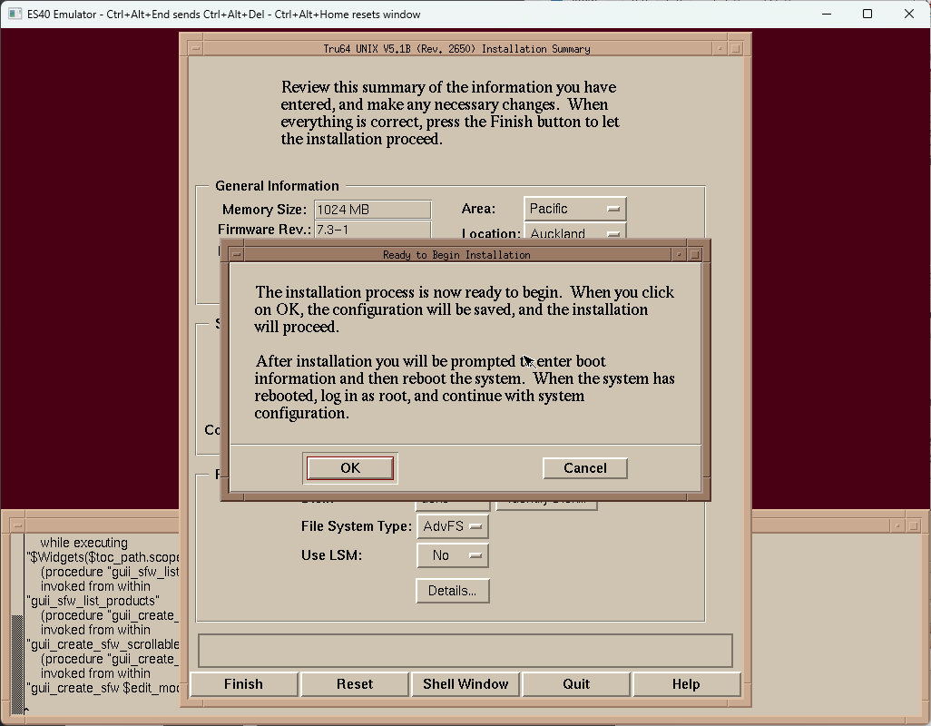
Task: Click the Details... button
Action: (x=453, y=591)
